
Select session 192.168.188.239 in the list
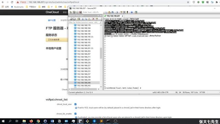[x=84, y=80]
